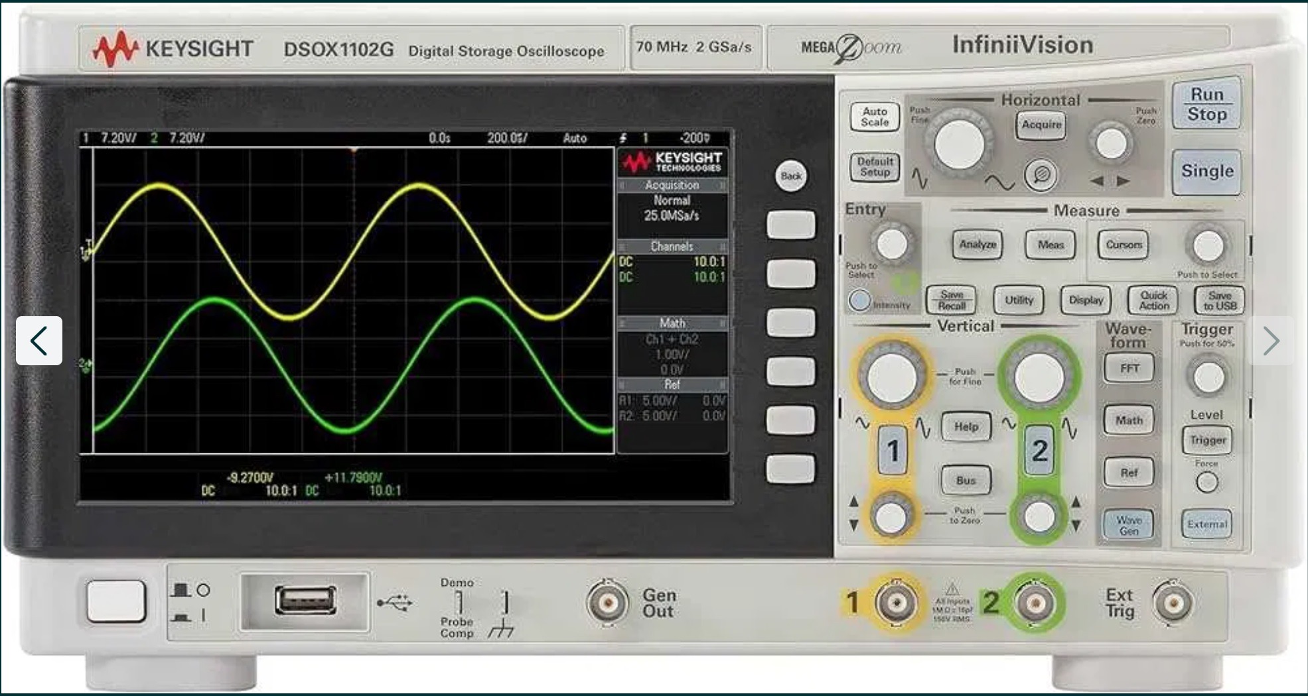Click the fifth softkey below Back
Screen dimensions: 1308x696
pos(791,420)
